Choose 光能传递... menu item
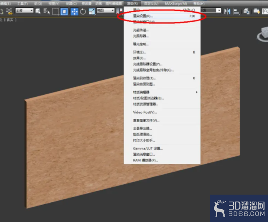Screen dimensions: 268x222 click(162, 30)
